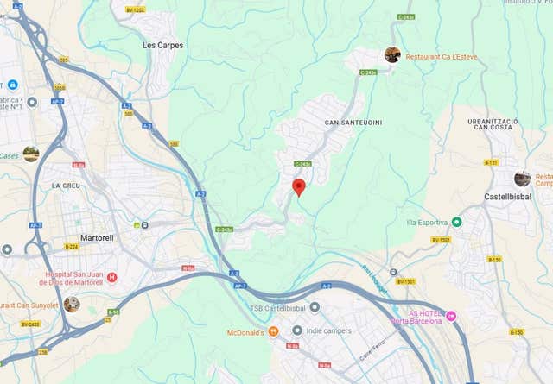Image resolution: width=553 pixels, height=384 pixels.
Task: Click the Castellbisbal train station icon
Action: 394,272
